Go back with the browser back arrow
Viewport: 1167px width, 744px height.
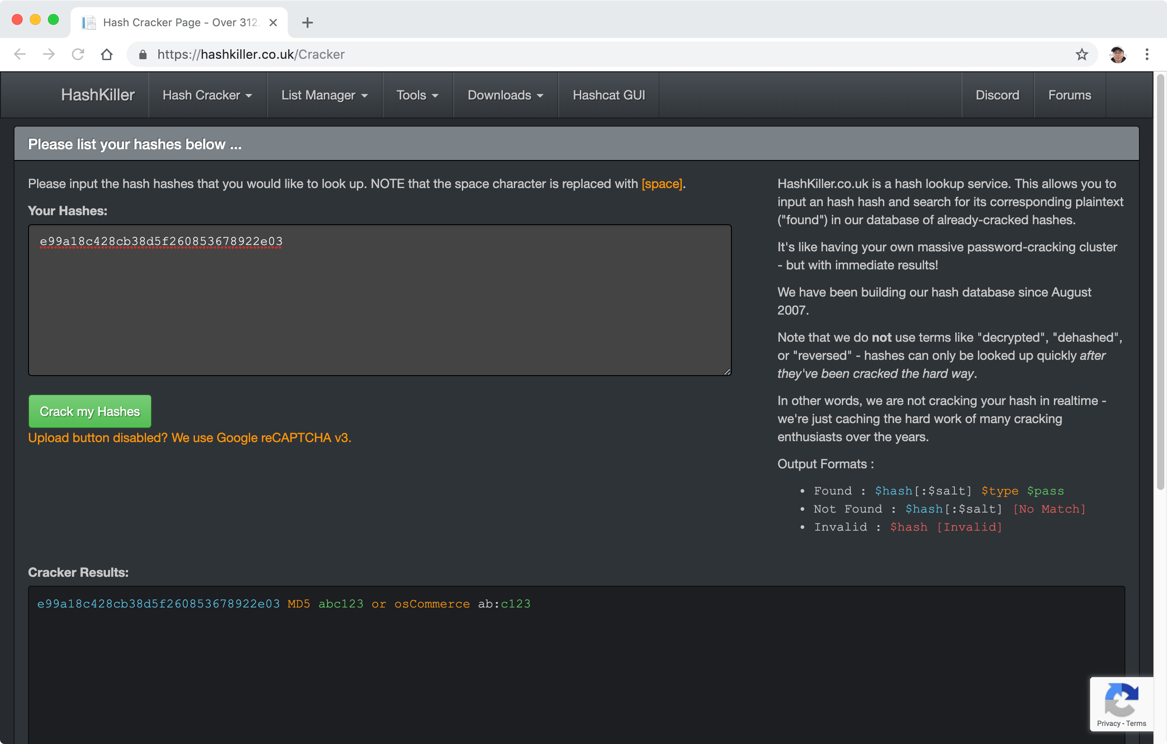[x=20, y=54]
